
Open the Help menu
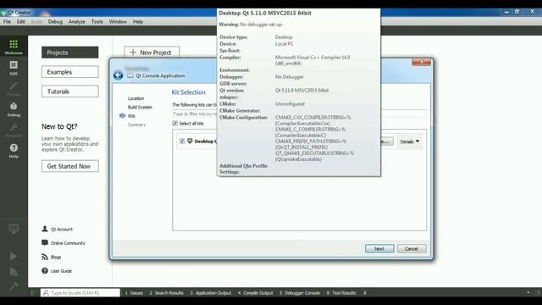coord(138,21)
